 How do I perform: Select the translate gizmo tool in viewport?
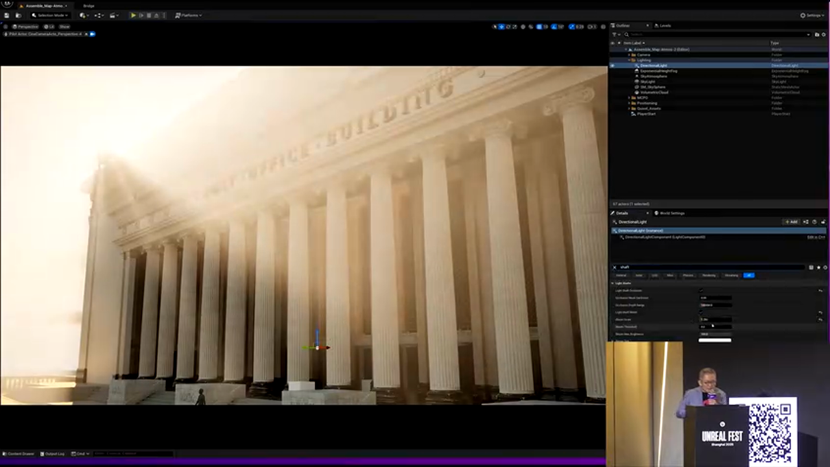501,27
